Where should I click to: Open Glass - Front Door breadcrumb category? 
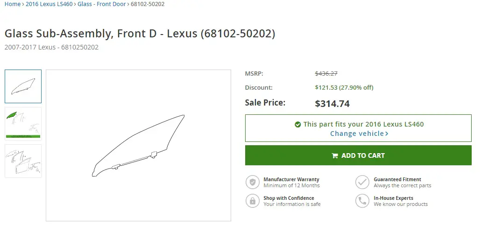(101, 4)
